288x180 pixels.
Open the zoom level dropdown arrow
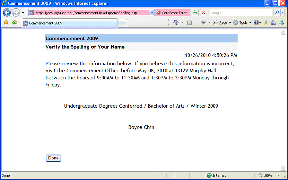(x=278, y=175)
